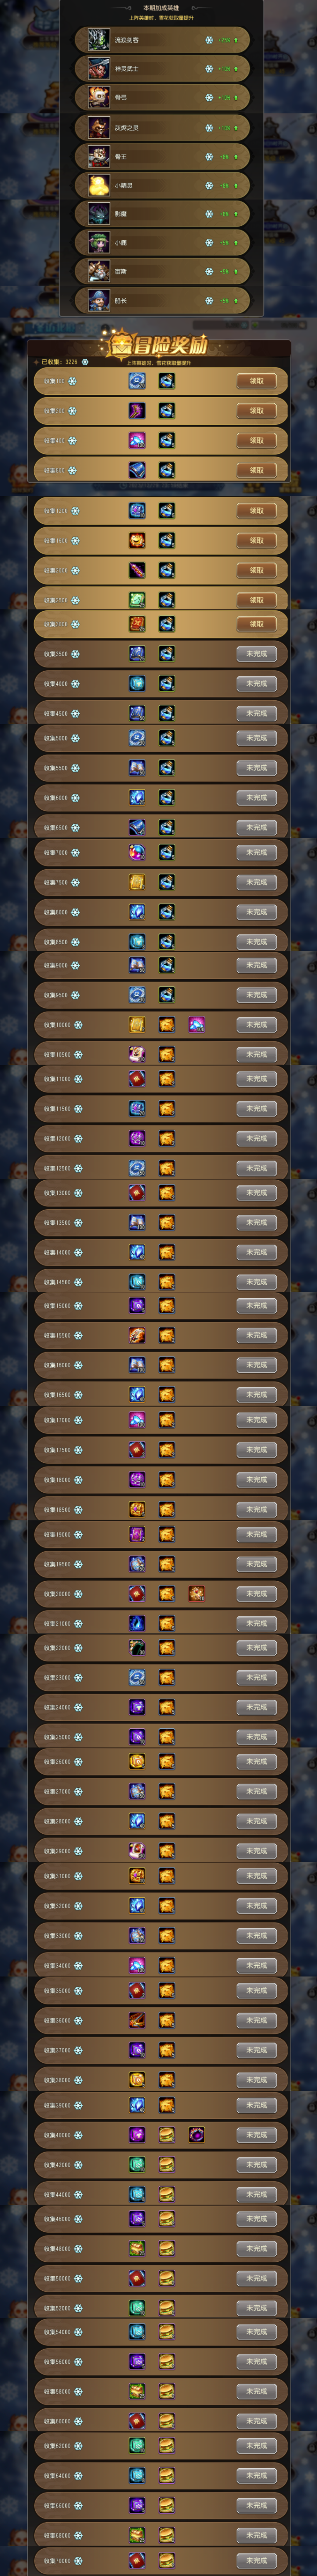Click second reward icon in 收集2500 row

[x=166, y=600]
